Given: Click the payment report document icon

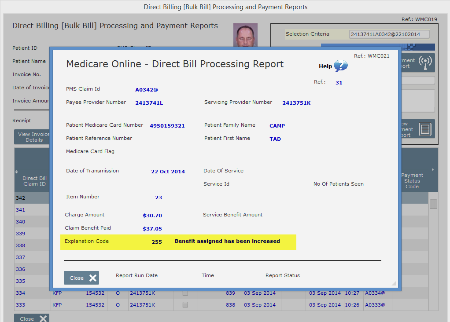Looking at the screenshot, I should [425, 129].
